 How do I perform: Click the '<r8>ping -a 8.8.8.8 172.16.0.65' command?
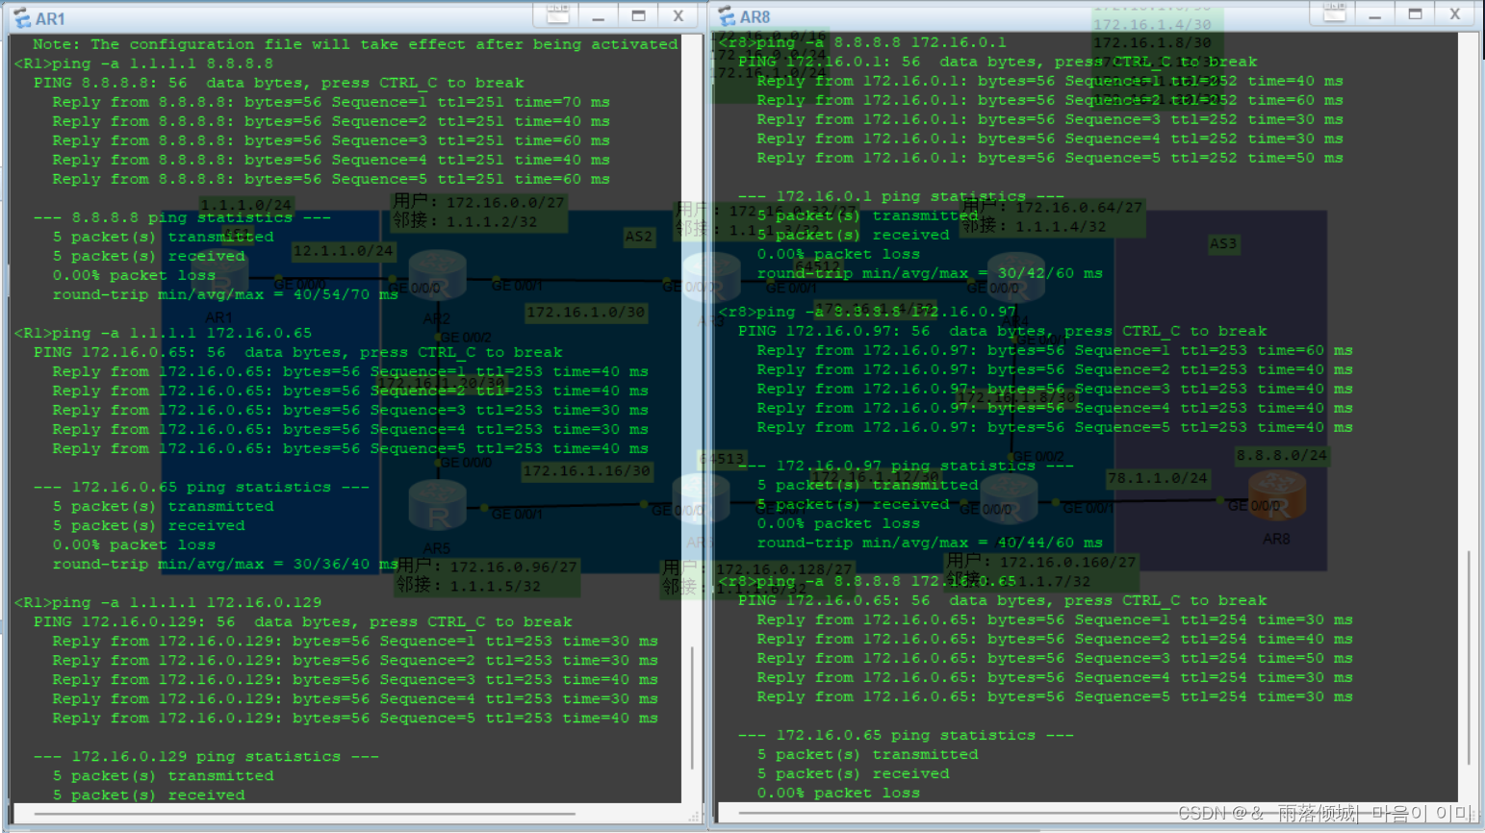[867, 581]
